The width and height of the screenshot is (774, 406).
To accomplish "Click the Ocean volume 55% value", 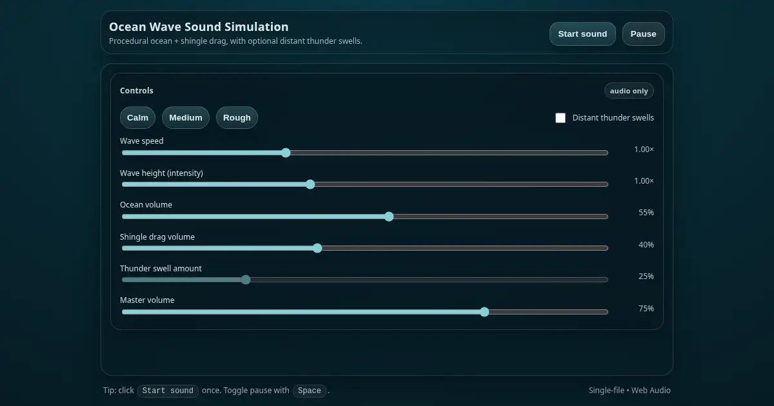I will click(x=646, y=213).
